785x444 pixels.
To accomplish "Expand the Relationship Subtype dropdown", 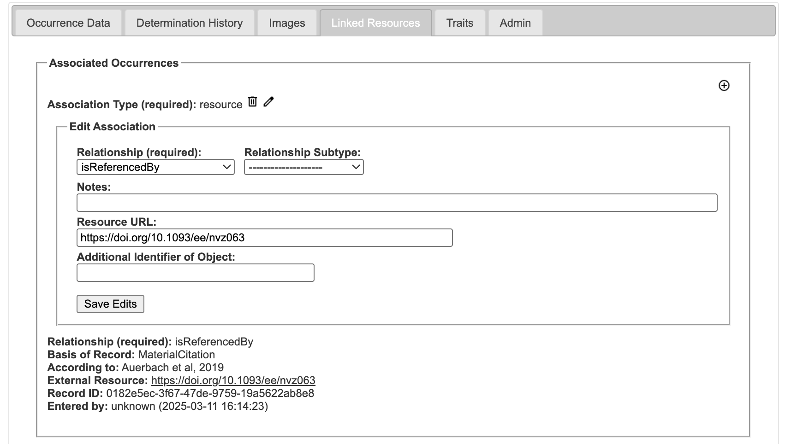I will (x=303, y=167).
